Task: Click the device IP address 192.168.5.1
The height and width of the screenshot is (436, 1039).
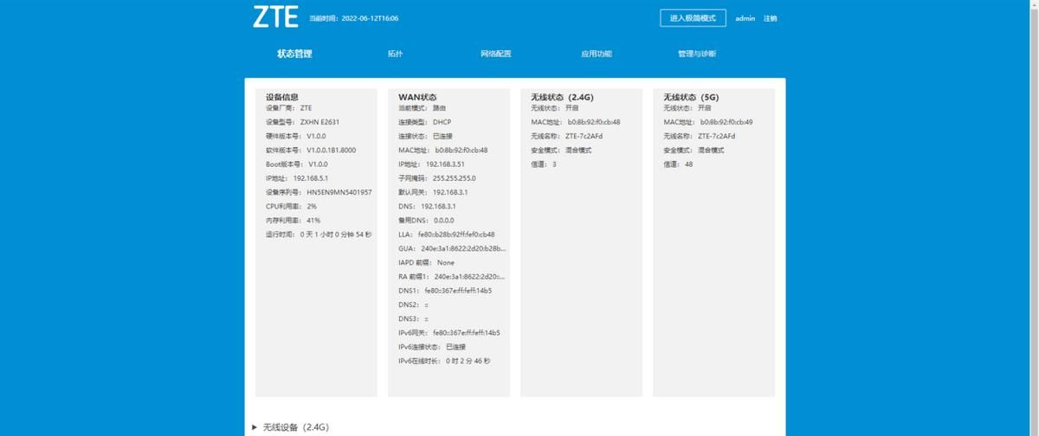Action: pos(312,178)
